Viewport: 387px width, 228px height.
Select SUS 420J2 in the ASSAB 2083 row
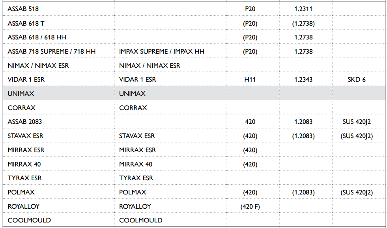(357, 122)
